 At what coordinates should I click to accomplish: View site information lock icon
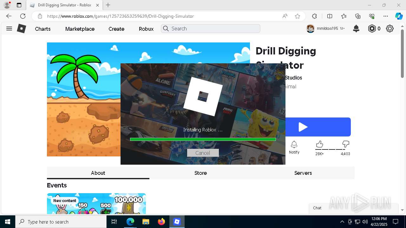40,16
